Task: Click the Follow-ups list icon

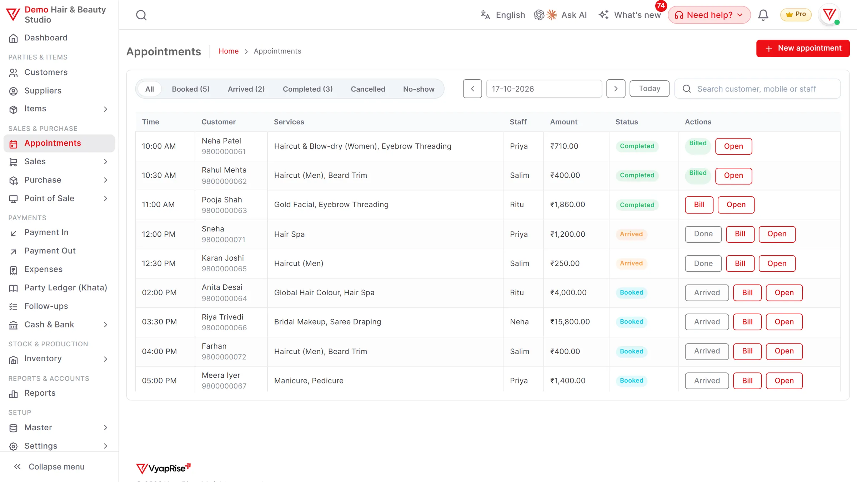Action: (x=13, y=306)
